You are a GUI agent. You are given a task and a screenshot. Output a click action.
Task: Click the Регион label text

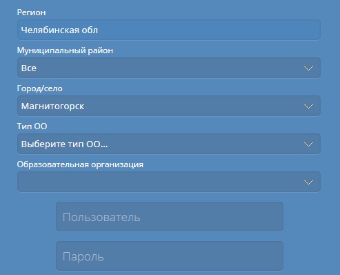pos(31,12)
